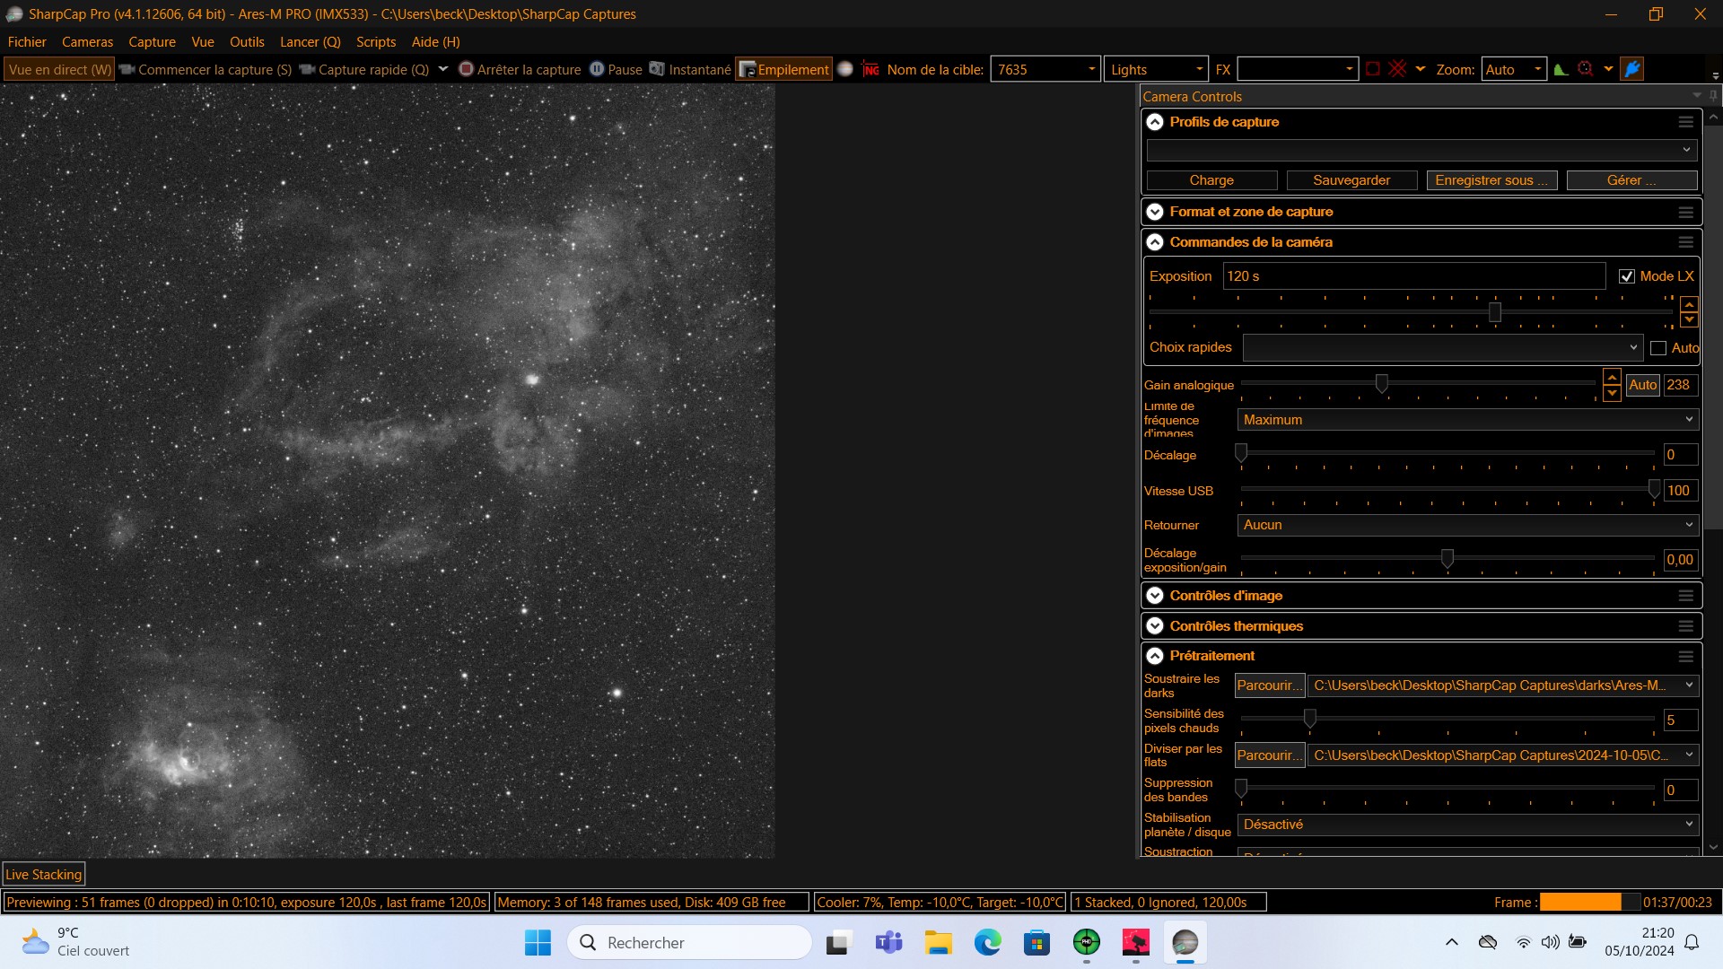Toggle Vue en direct (W)
The height and width of the screenshot is (969, 1723).
coord(60,69)
